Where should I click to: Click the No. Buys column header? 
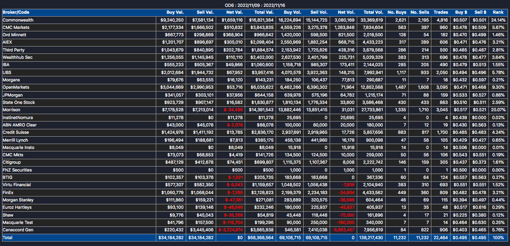397,12
